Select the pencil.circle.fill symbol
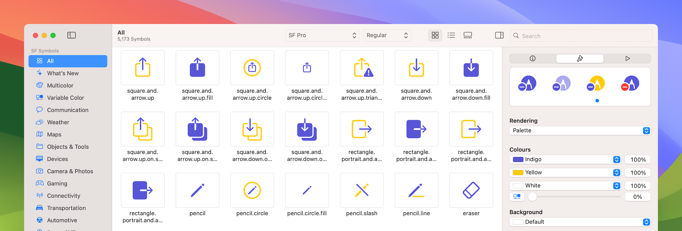 tap(307, 190)
